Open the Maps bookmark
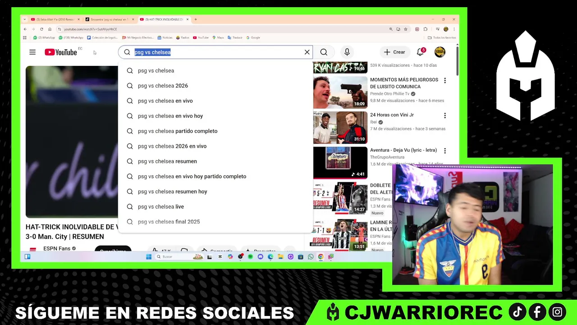 pyautogui.click(x=219, y=37)
